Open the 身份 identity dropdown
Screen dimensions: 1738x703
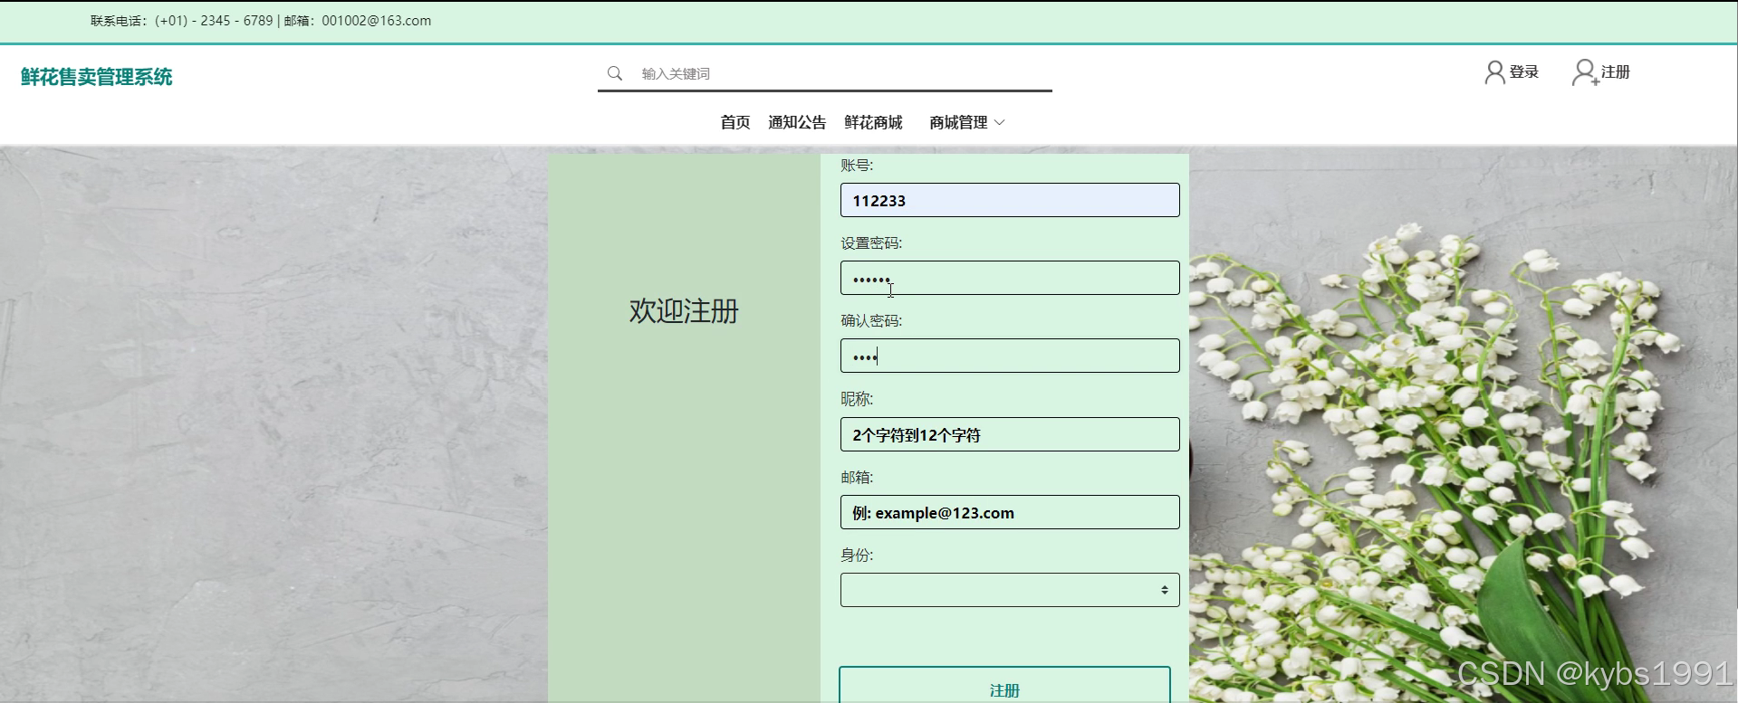pyautogui.click(x=1010, y=590)
